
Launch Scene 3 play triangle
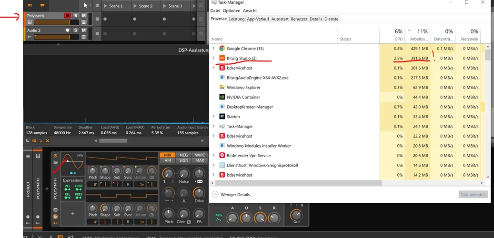coord(165,6)
